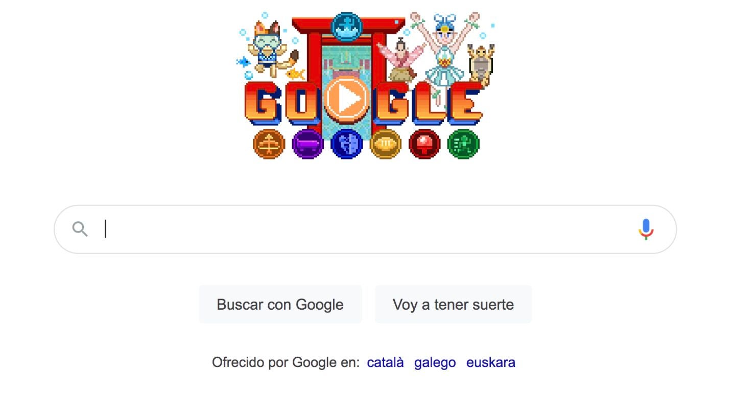Click the orange archery medallion icon

point(269,144)
